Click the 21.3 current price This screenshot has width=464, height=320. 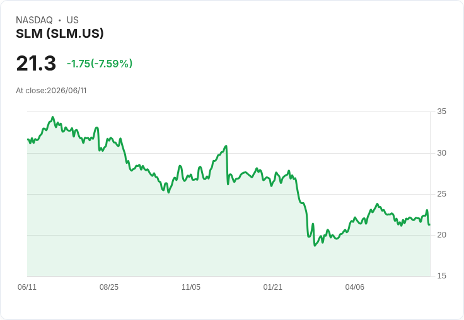click(x=36, y=64)
